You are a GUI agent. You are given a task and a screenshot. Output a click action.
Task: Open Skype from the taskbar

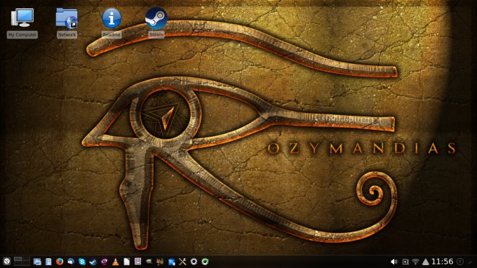click(x=82, y=262)
